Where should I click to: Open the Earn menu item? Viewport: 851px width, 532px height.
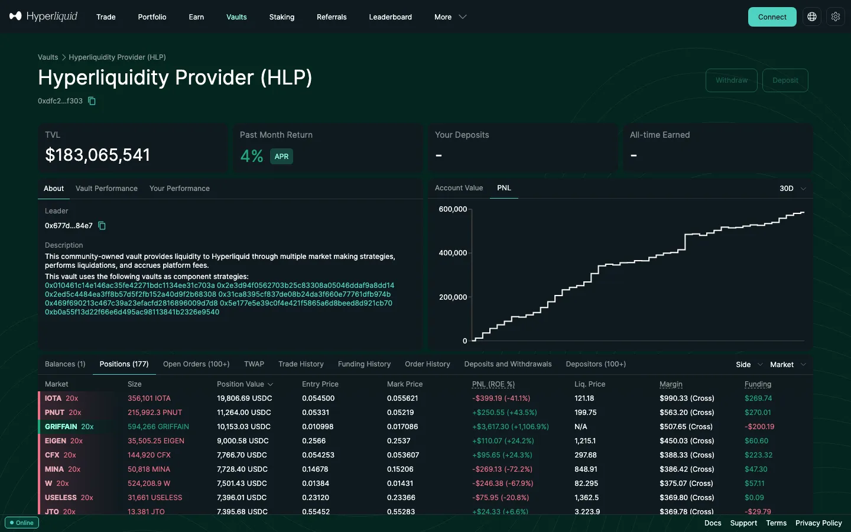(196, 17)
